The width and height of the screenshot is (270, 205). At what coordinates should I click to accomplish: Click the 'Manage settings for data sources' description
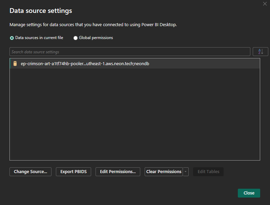coord(93,25)
